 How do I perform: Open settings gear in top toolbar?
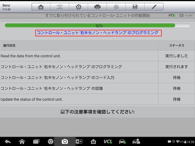pyautogui.click(x=78, y=7)
